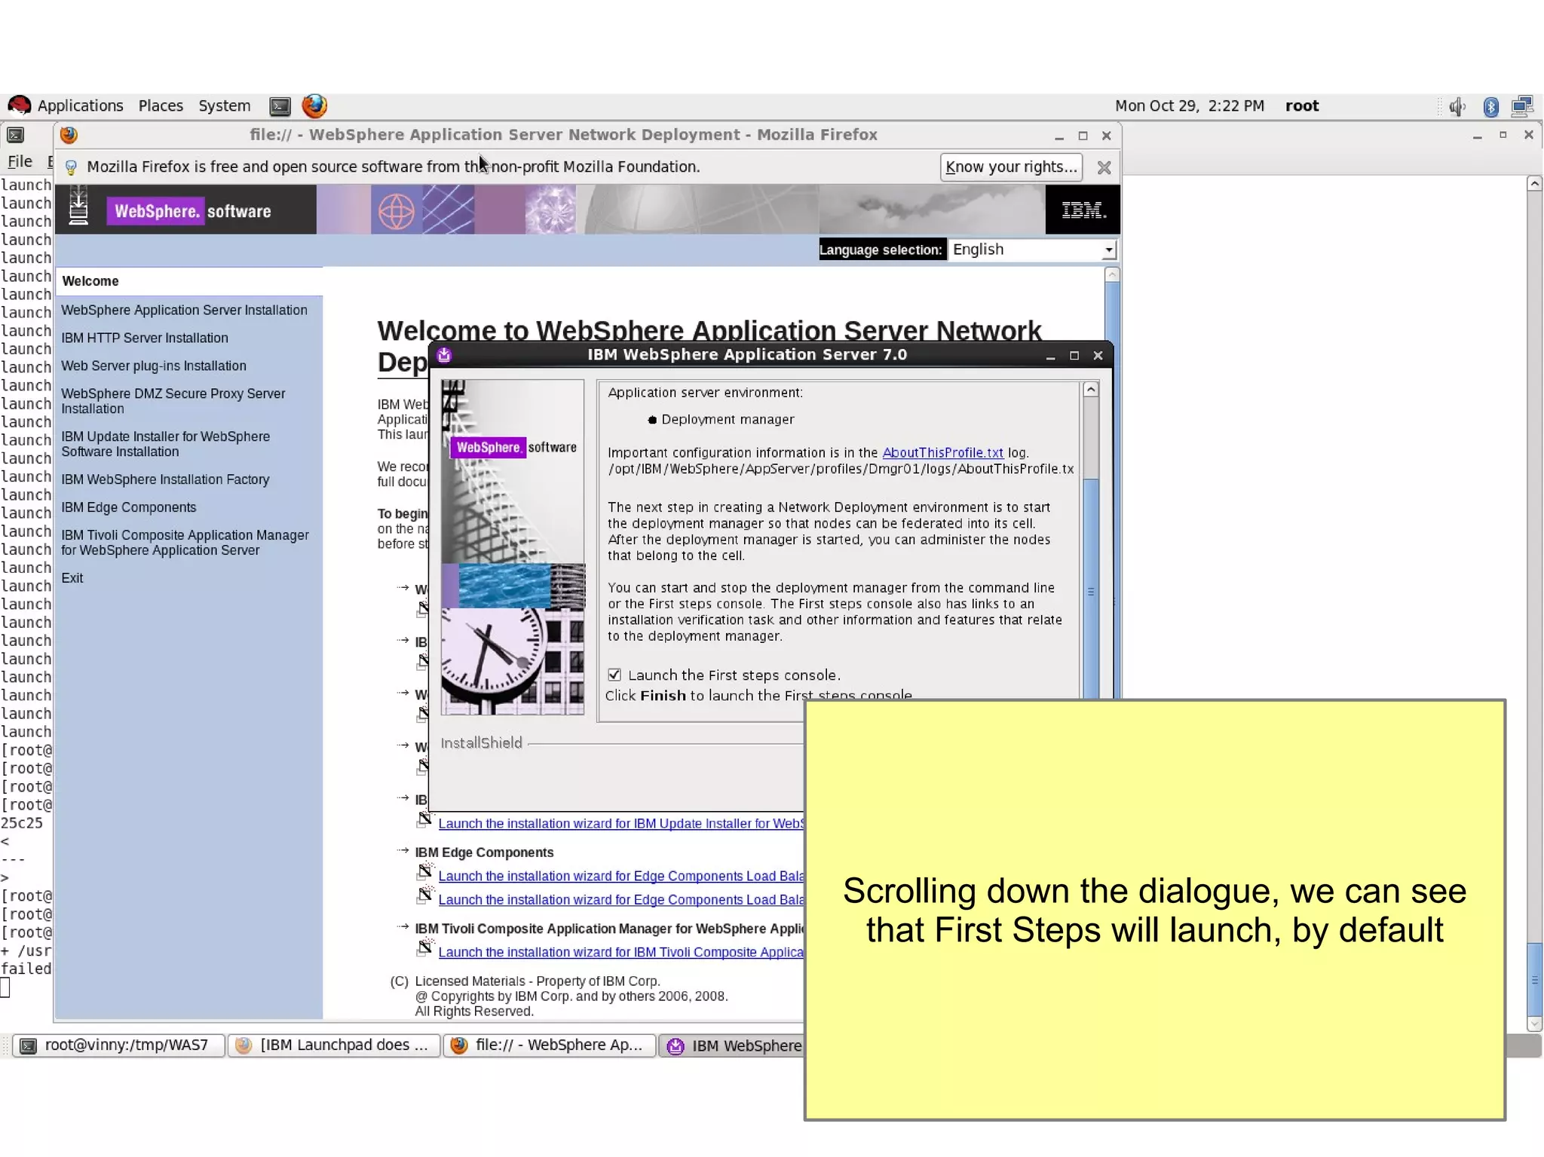Open the Applications menu
Viewport: 1544px width, 1157px height.
coord(80,106)
